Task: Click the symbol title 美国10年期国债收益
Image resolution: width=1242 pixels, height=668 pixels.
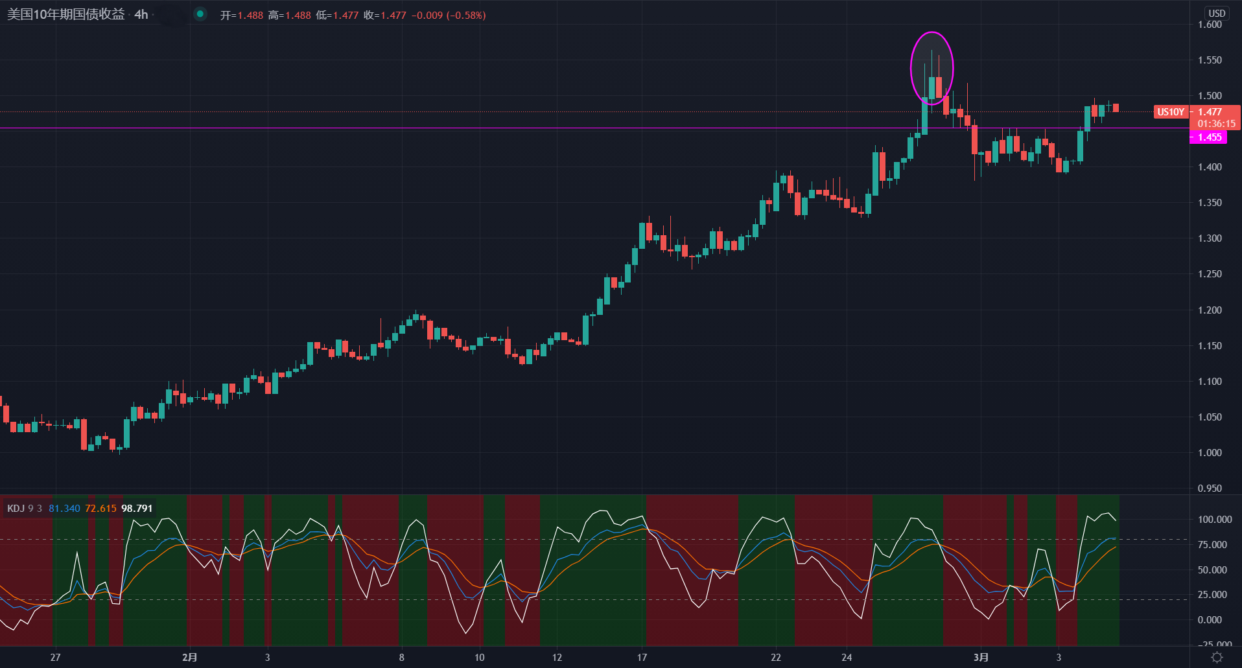Action: pyautogui.click(x=65, y=14)
